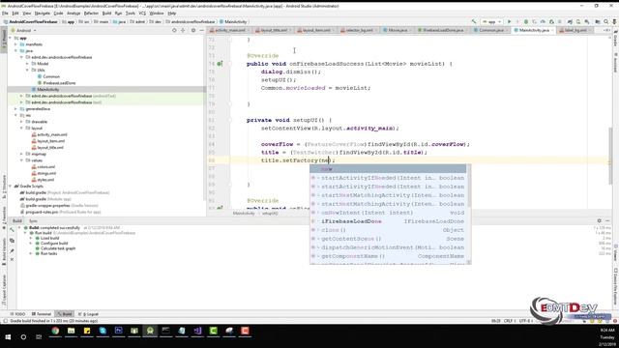Viewport: 619px width, 348px height.
Task: Choose onNewIntent suggestion in autocomplete popup
Action: point(388,213)
